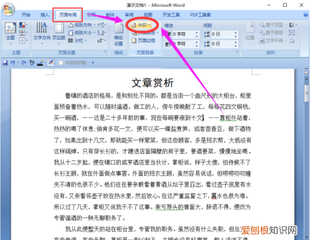Open the 水印 watermark dropdown

click(x=142, y=25)
